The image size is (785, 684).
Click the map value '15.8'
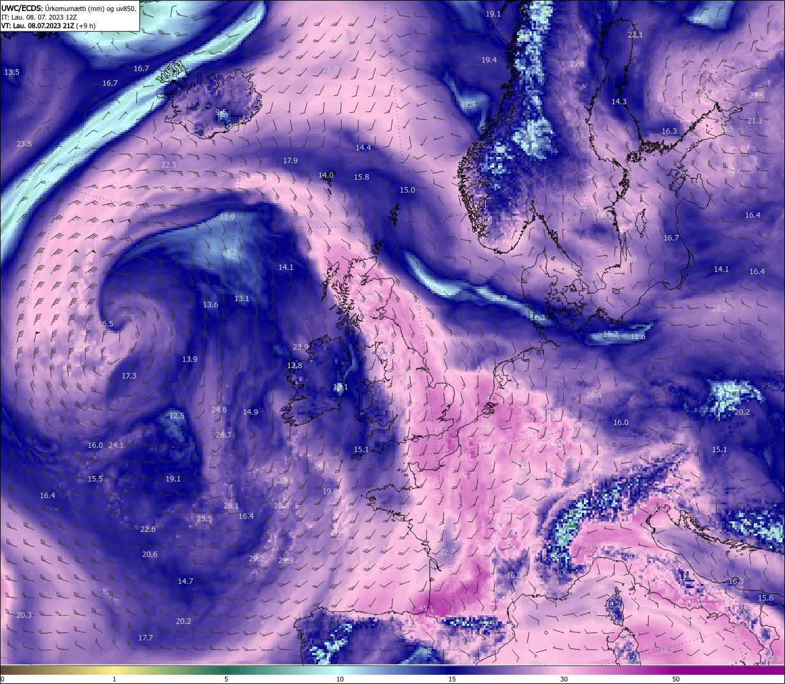(x=361, y=177)
